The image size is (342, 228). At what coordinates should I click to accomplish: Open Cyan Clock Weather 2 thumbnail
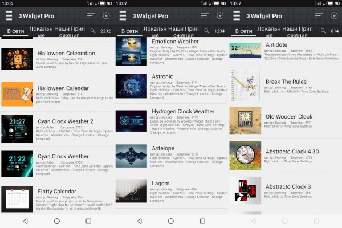coord(17,129)
